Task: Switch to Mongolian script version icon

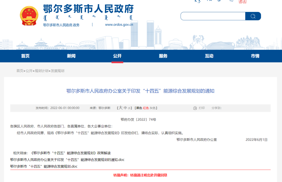Action: [x=197, y=1]
